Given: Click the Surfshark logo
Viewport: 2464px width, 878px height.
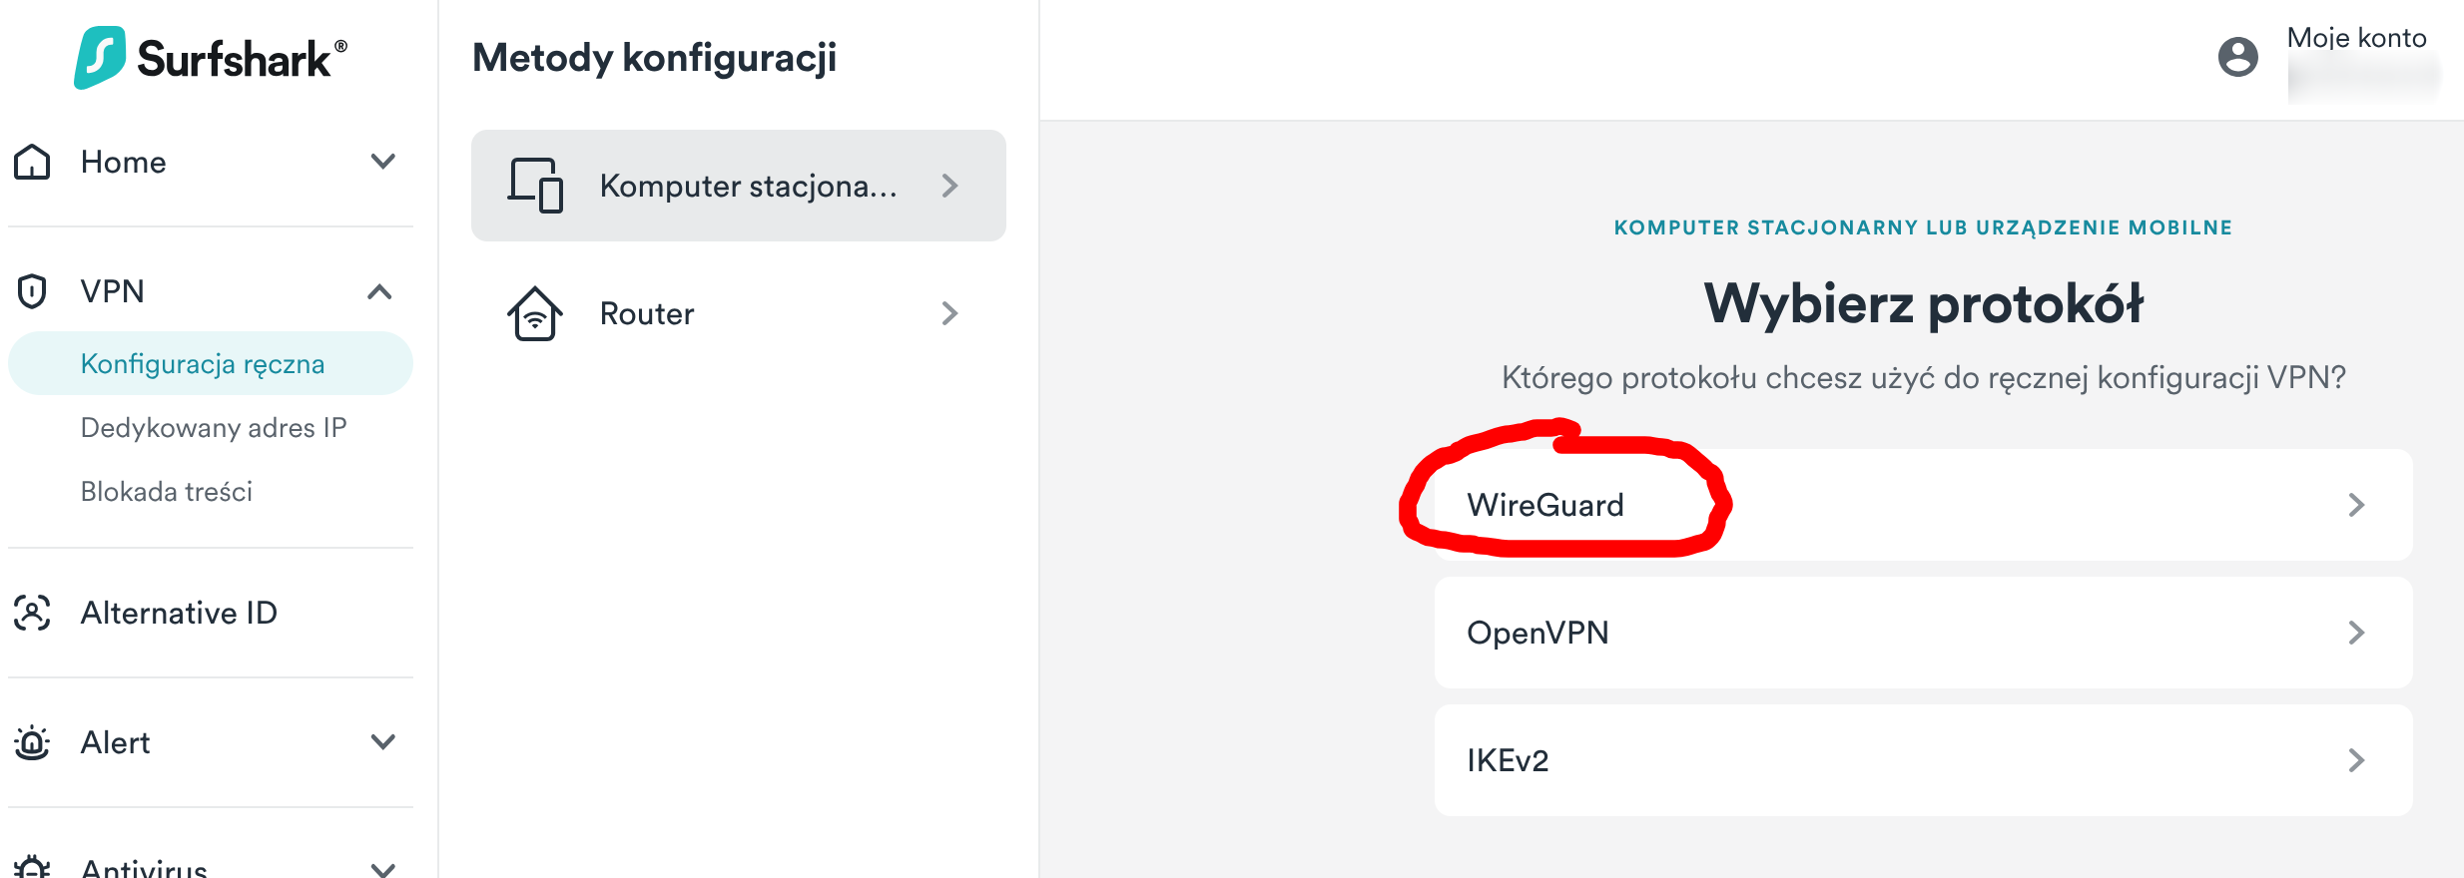Looking at the screenshot, I should coord(210,58).
